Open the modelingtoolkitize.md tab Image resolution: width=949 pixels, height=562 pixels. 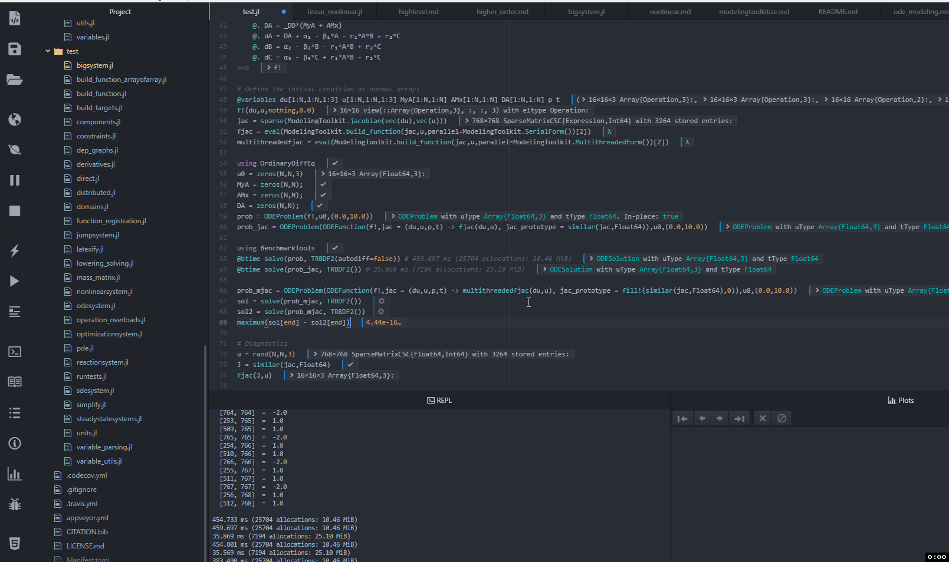point(754,12)
